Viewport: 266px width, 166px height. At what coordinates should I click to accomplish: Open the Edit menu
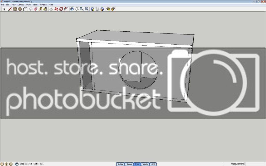8,5
